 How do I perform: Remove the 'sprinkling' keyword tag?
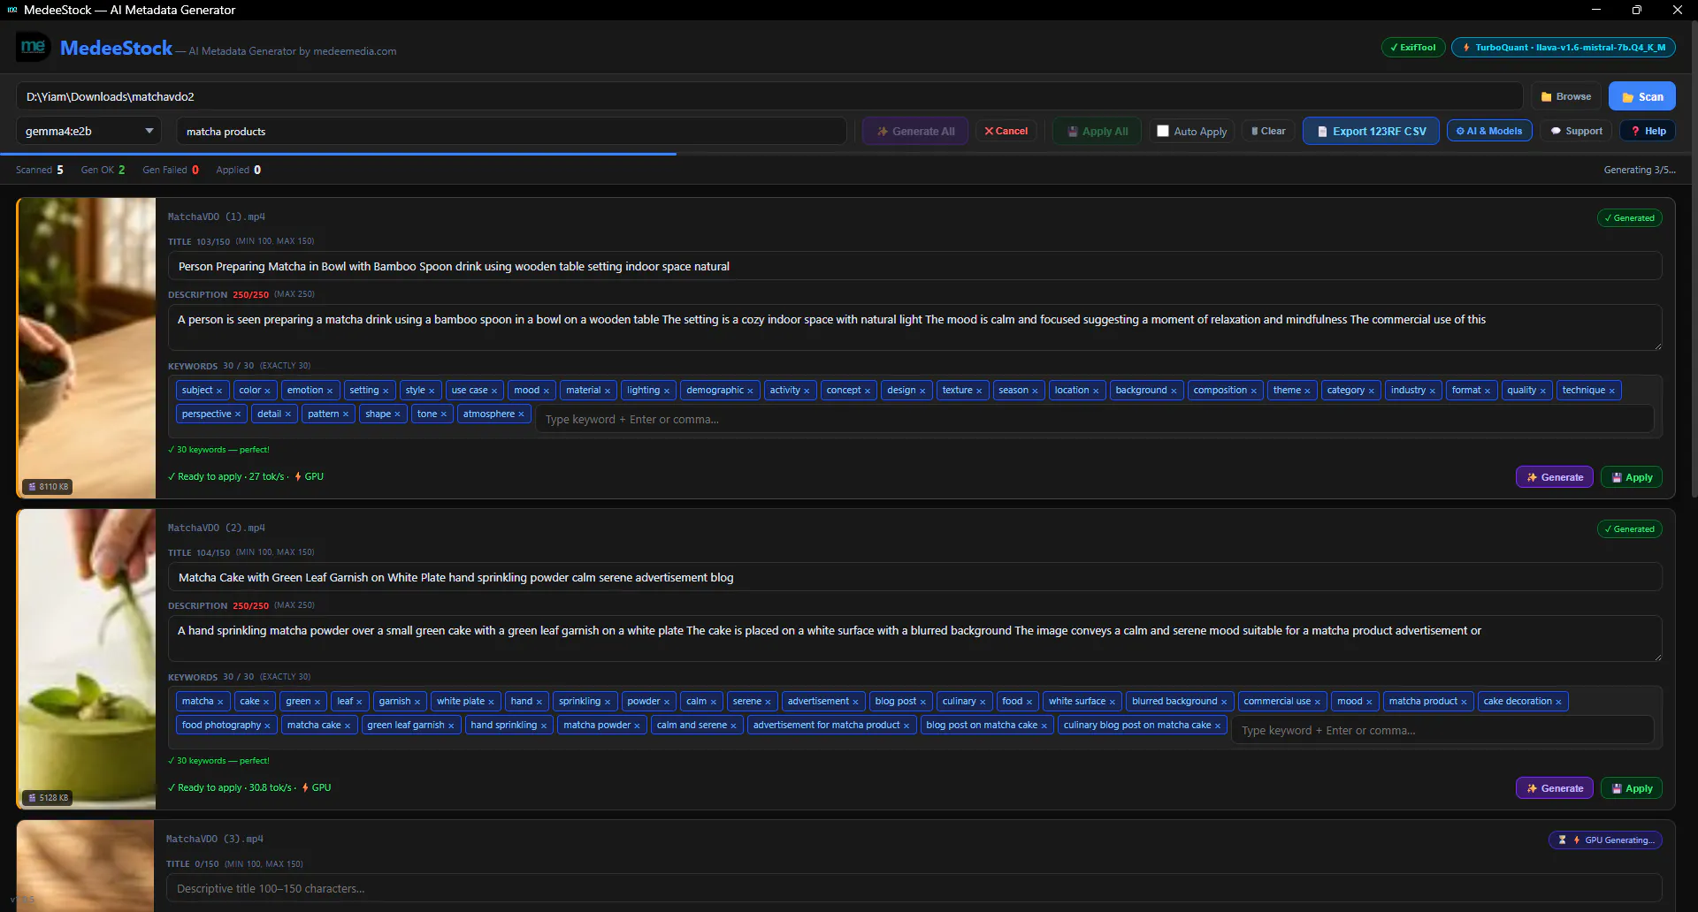tap(608, 702)
